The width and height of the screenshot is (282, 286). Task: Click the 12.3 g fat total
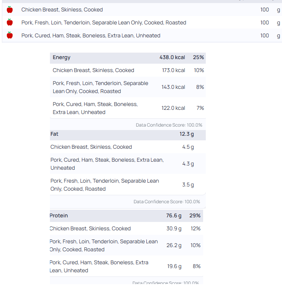(x=187, y=134)
